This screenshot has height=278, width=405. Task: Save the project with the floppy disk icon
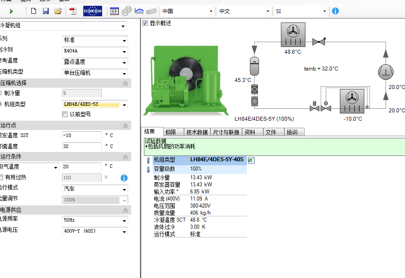(x=46, y=11)
